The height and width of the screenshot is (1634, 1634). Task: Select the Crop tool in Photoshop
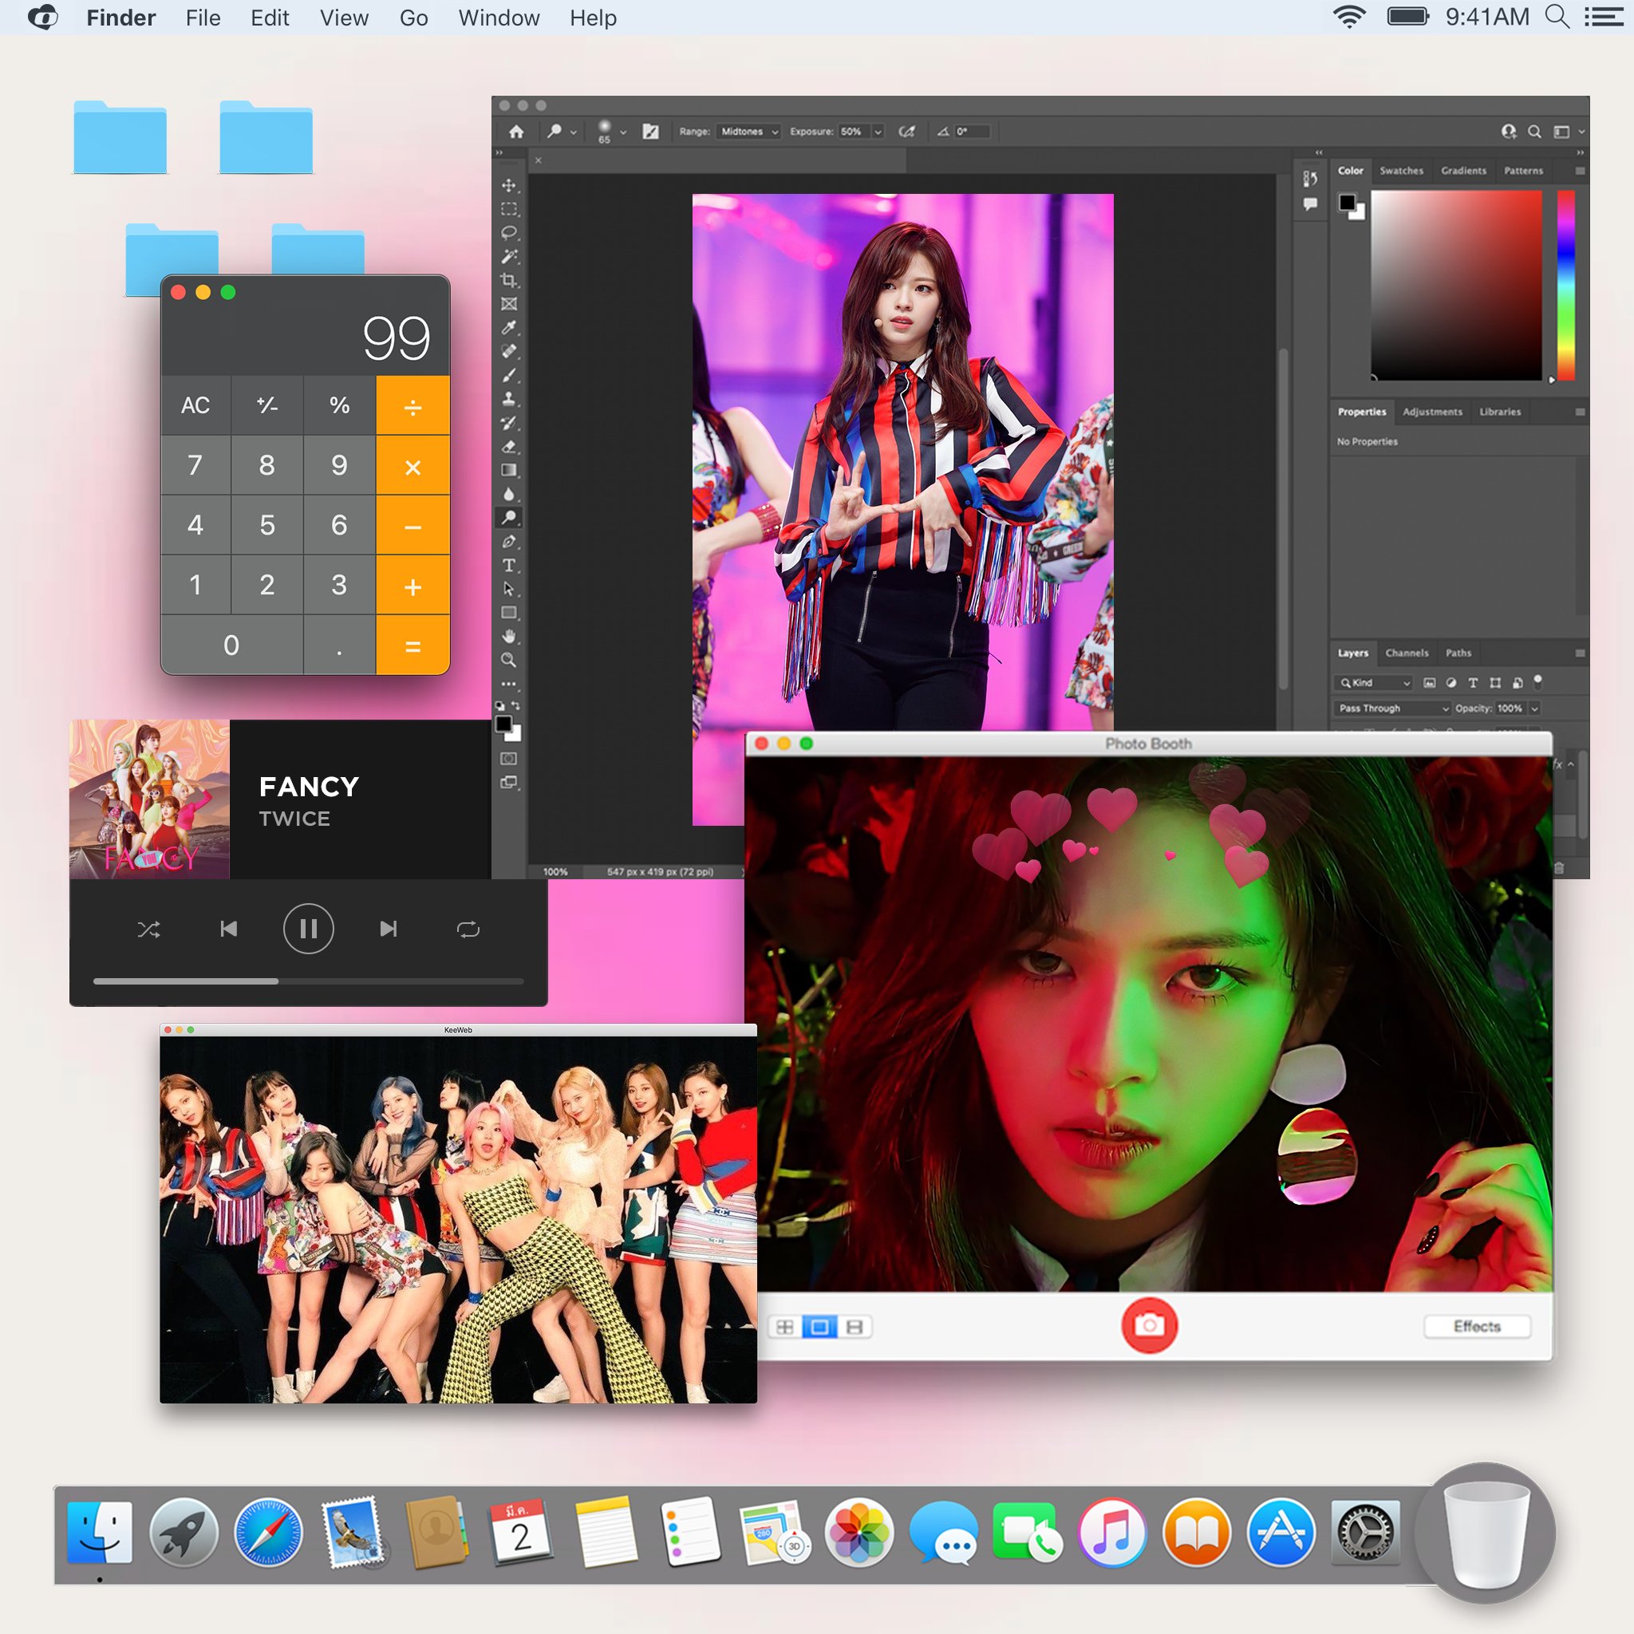[x=508, y=280]
